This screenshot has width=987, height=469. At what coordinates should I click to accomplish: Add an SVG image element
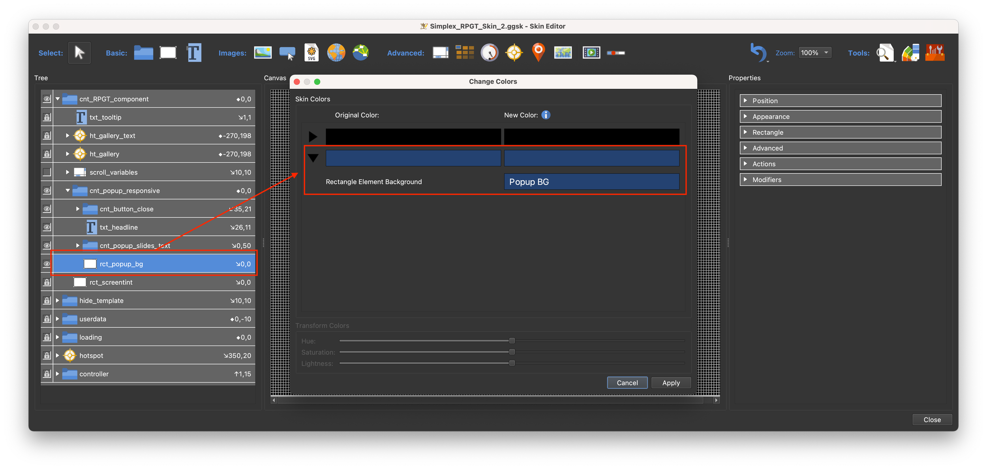(x=311, y=52)
